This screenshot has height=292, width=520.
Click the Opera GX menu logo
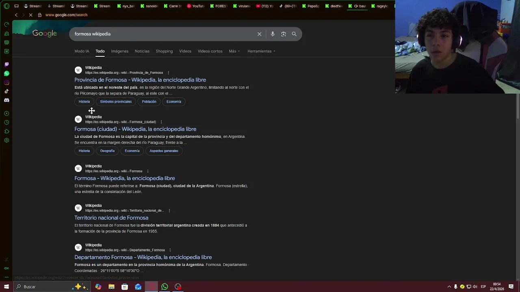click(6, 6)
